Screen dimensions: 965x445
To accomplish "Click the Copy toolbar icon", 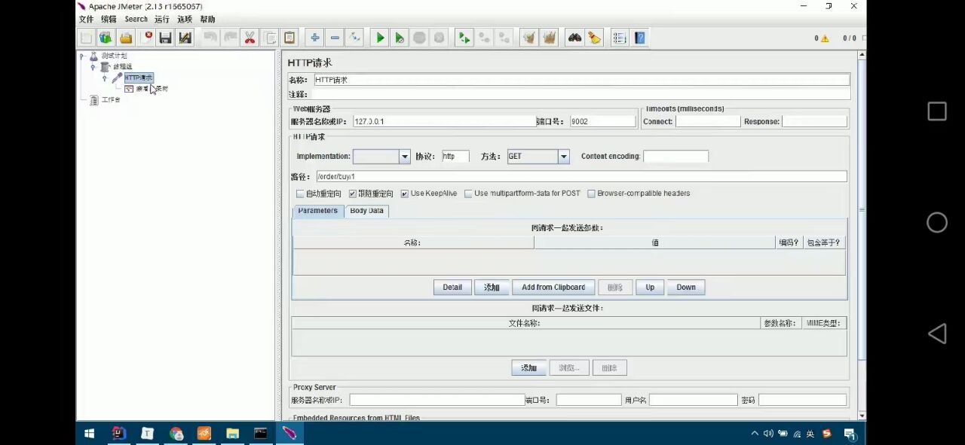I will 269,38.
